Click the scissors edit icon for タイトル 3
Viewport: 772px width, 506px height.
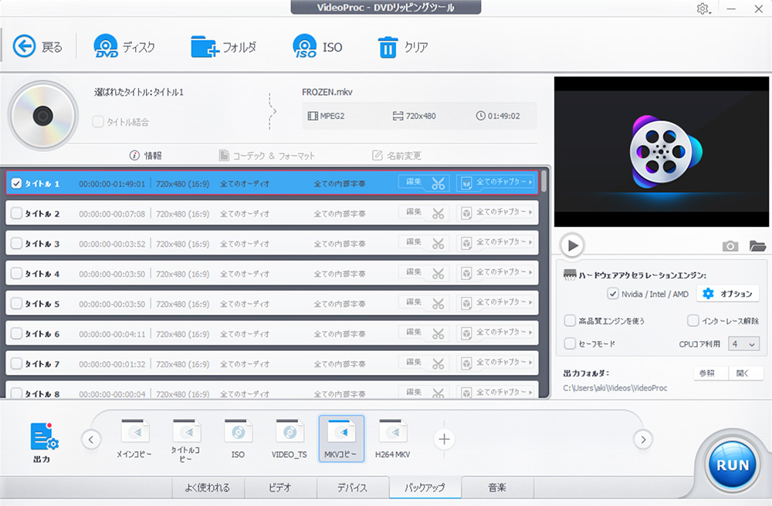(438, 244)
